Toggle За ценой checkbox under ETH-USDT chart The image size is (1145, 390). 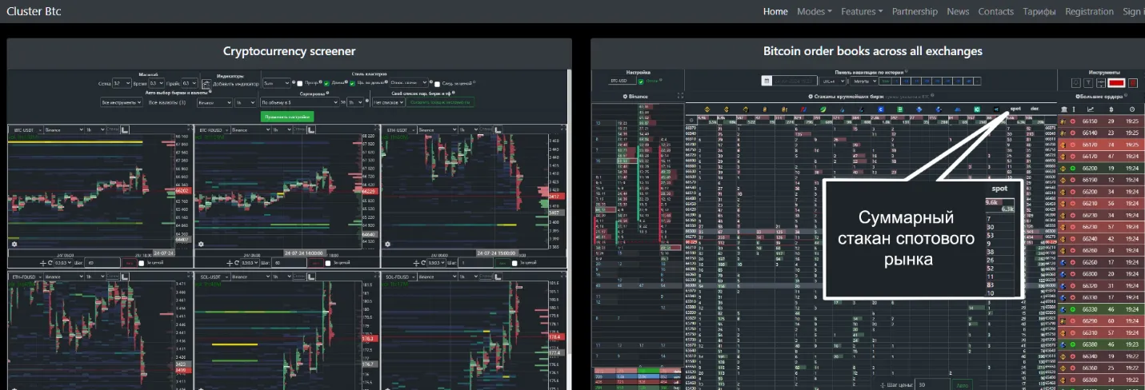pyautogui.click(x=514, y=263)
